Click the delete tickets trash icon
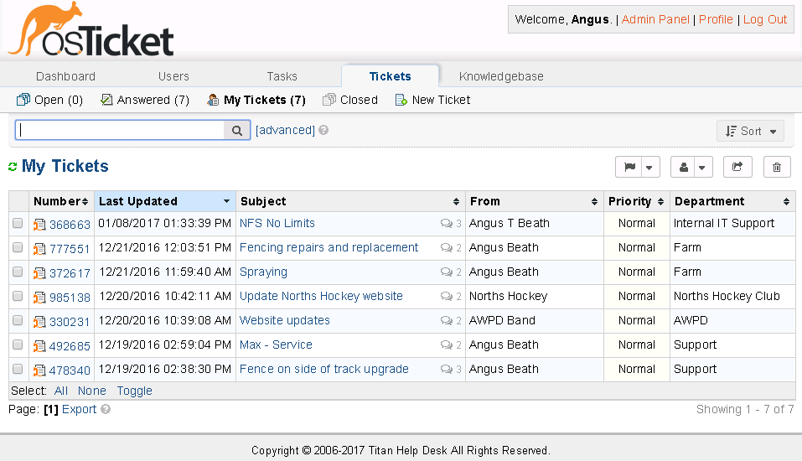 coord(777,167)
